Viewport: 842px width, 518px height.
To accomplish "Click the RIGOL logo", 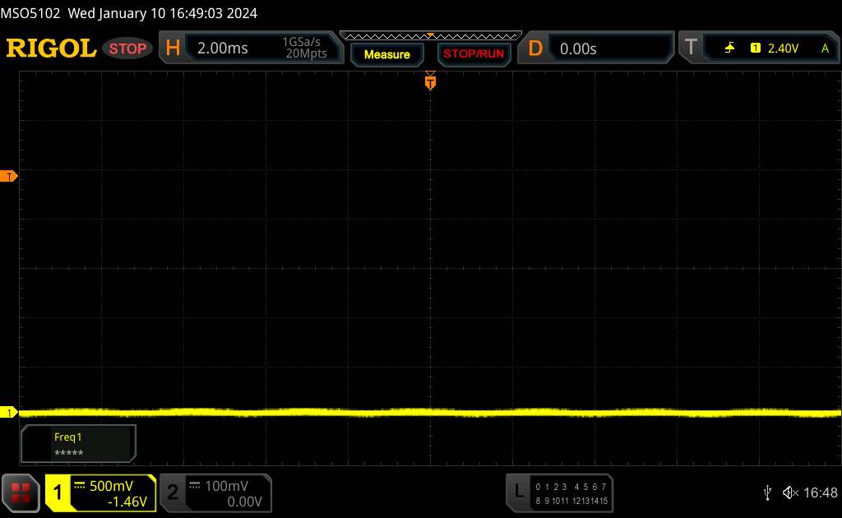I will pyautogui.click(x=51, y=49).
